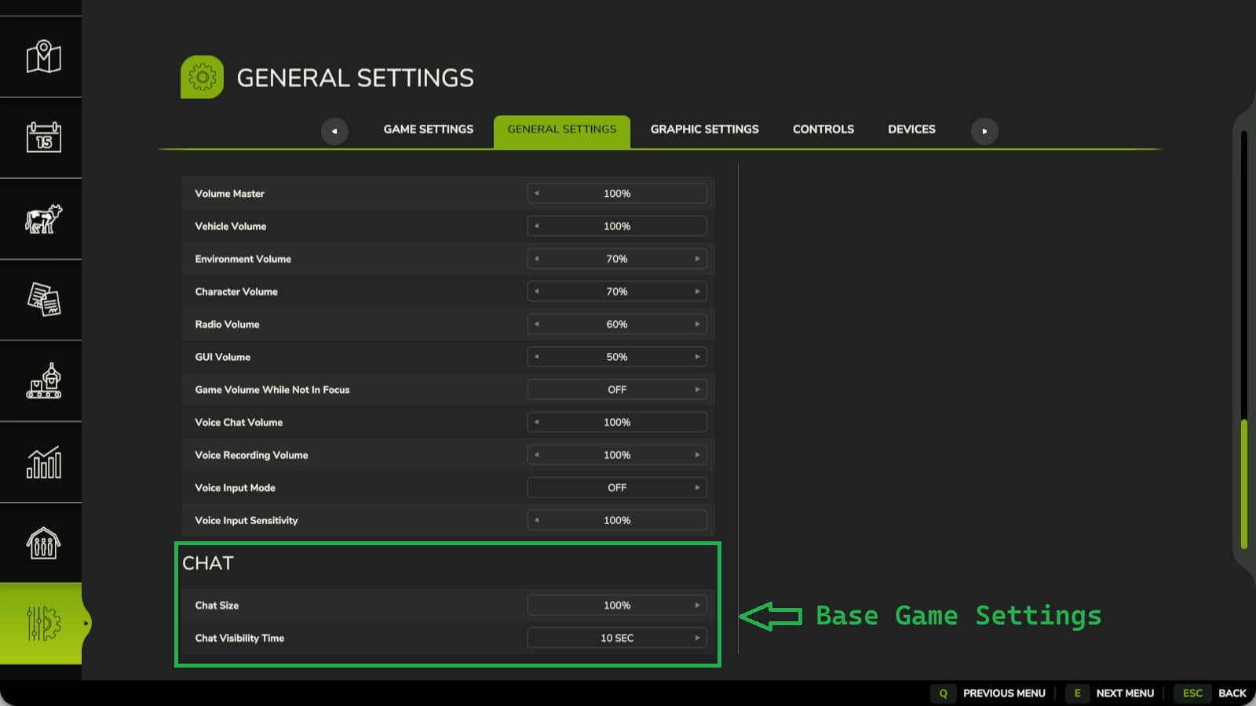Go to previous tab page arrow
The height and width of the screenshot is (706, 1256).
tap(334, 131)
